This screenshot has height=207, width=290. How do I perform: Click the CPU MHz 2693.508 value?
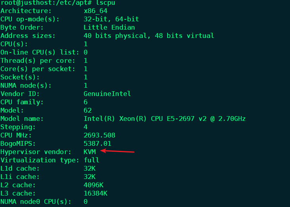tap(99, 135)
